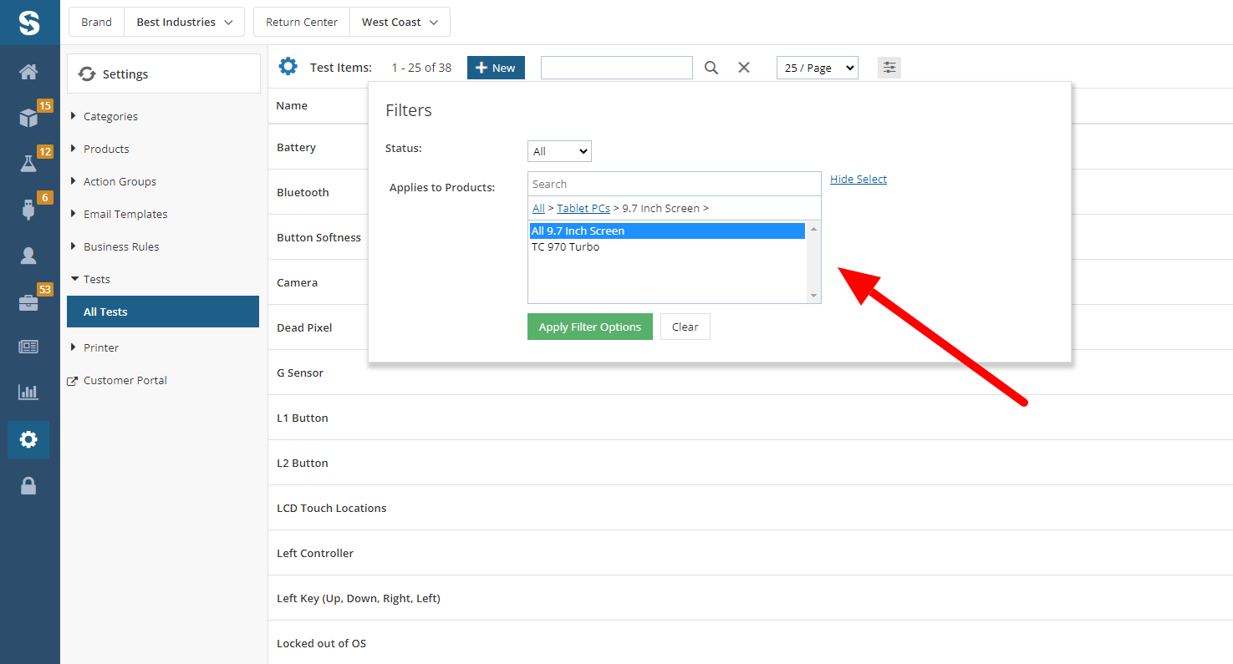Open the user profile icon in sidebar

tap(28, 256)
